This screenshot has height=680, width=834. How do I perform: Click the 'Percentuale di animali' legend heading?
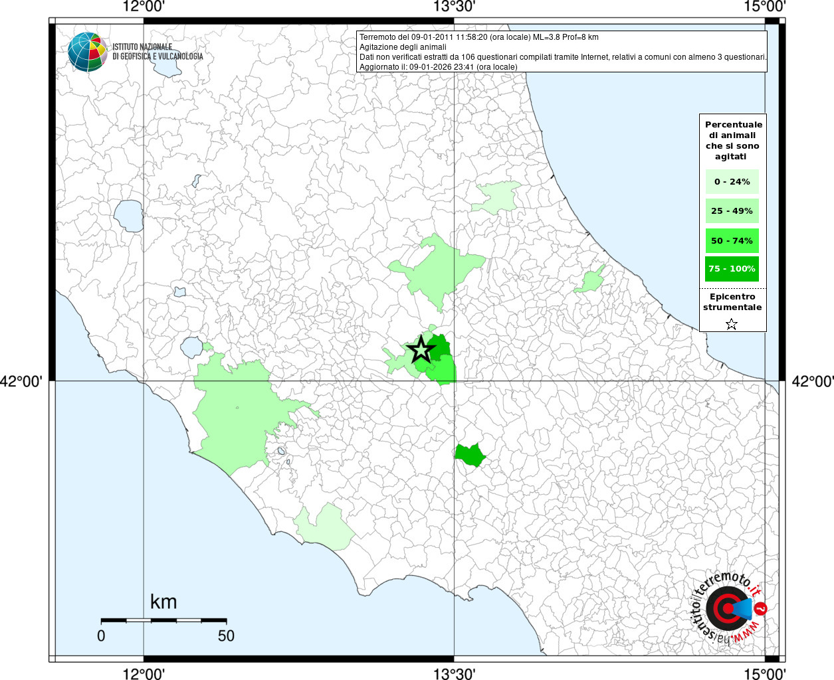(733, 140)
